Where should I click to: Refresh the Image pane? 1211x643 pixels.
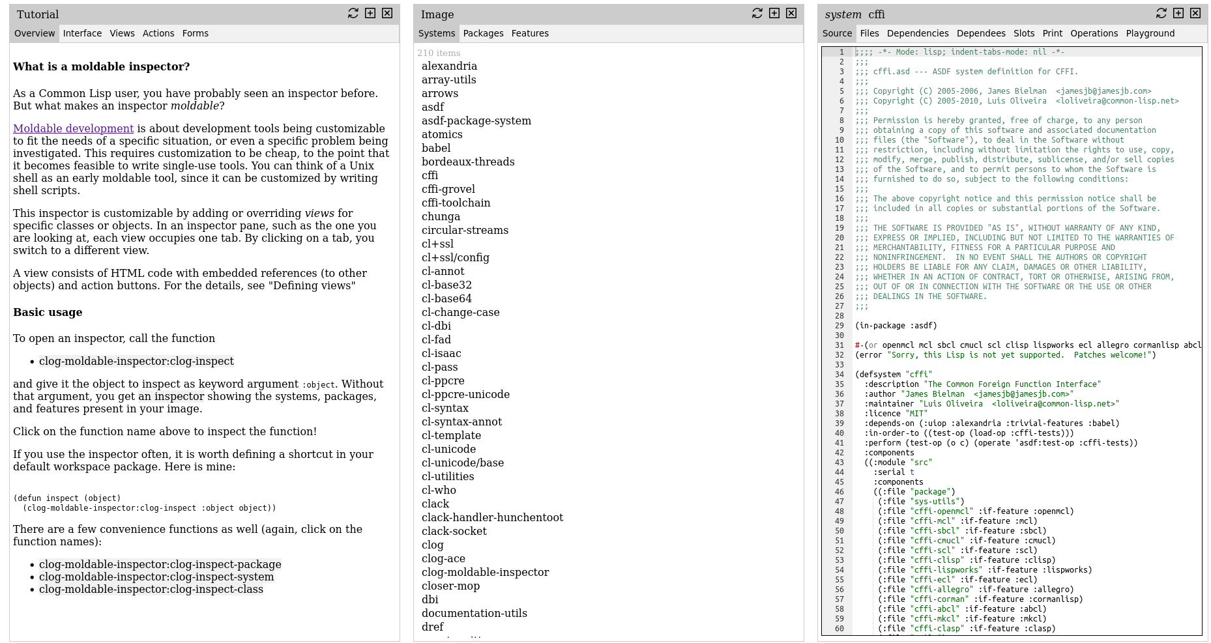tap(757, 14)
